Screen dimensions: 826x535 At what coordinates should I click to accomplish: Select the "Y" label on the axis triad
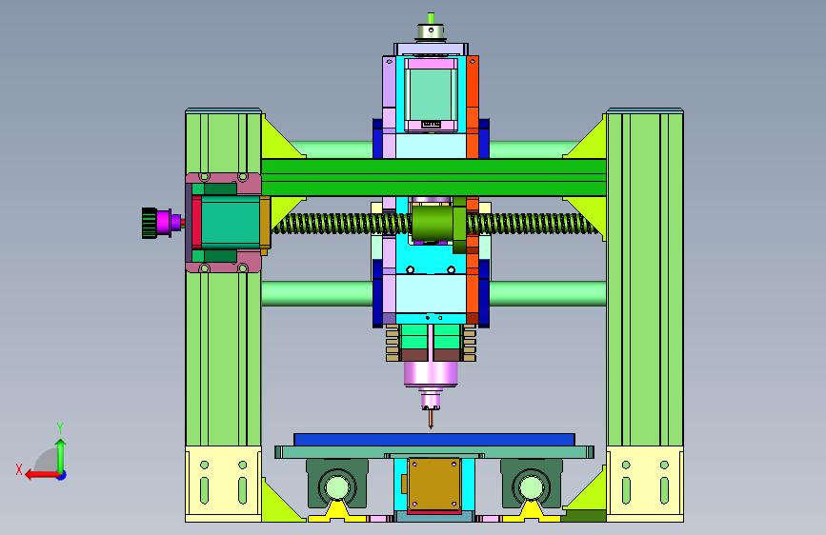coord(60,427)
